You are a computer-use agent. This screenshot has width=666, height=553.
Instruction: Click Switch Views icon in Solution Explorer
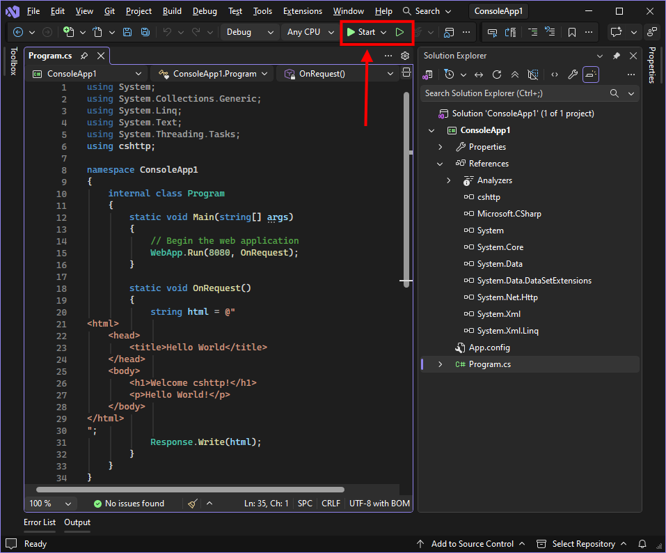click(x=427, y=75)
